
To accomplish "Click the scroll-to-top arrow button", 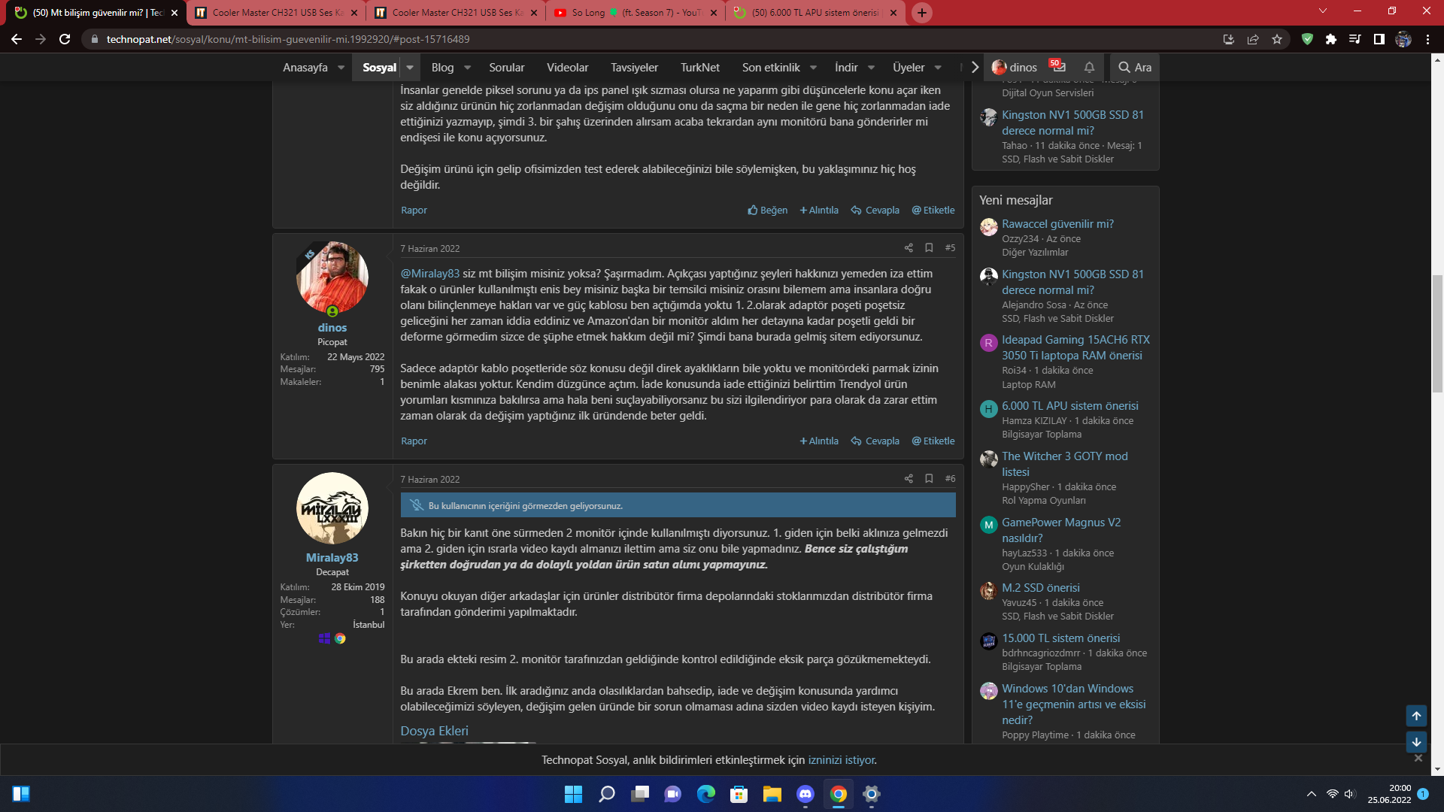I will tap(1416, 716).
